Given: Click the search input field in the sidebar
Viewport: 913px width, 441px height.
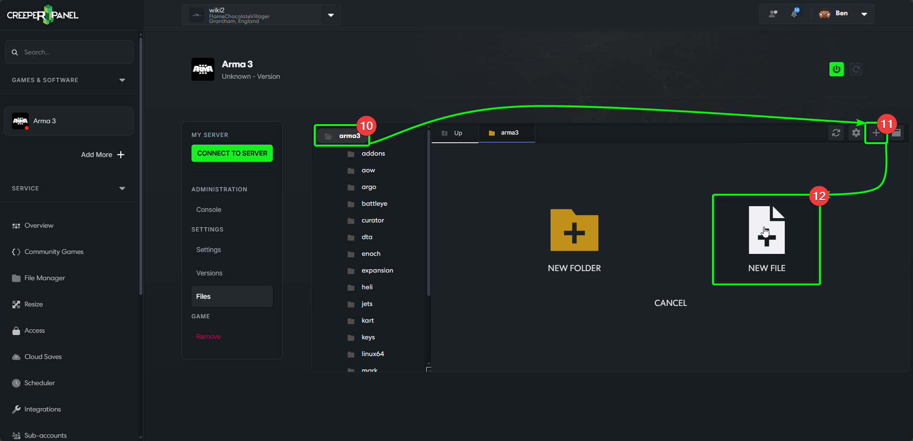Looking at the screenshot, I should pos(69,52).
